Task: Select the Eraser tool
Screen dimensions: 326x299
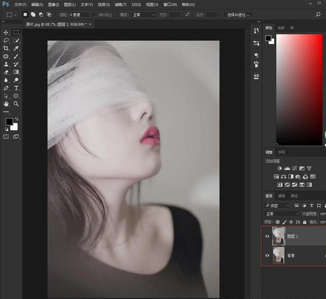Action: [x=6, y=72]
